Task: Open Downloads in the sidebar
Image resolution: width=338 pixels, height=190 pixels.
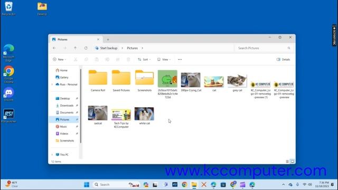Action: point(64,106)
